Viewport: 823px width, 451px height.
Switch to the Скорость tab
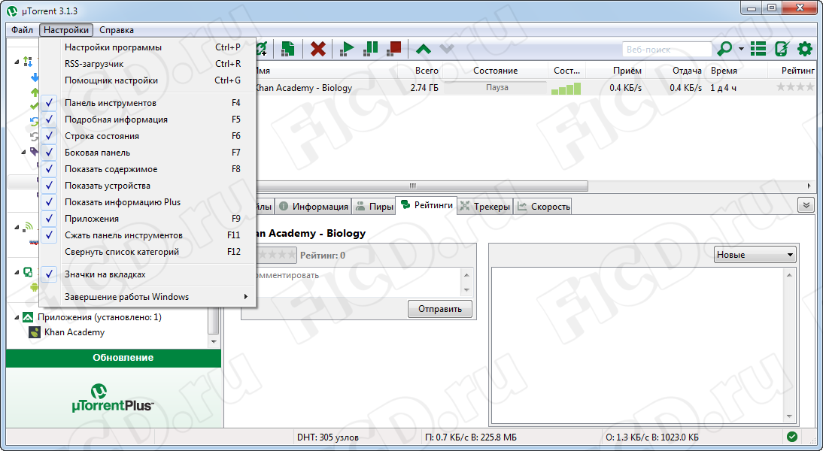pyautogui.click(x=543, y=207)
